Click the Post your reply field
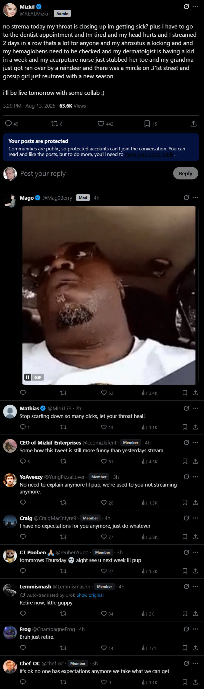Viewport: 204px width, 689px height. pyautogui.click(x=94, y=174)
